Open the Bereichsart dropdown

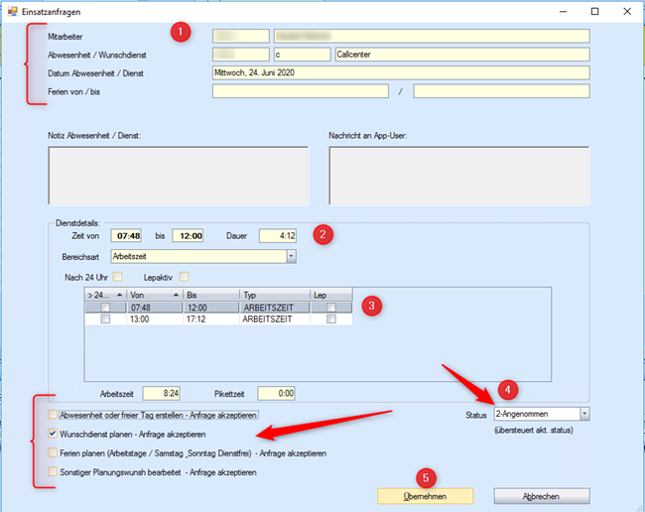click(x=291, y=256)
